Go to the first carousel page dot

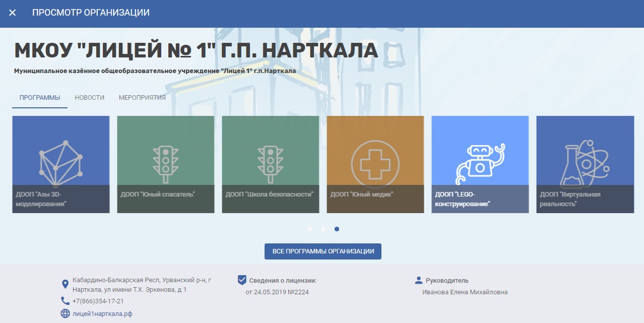309,229
